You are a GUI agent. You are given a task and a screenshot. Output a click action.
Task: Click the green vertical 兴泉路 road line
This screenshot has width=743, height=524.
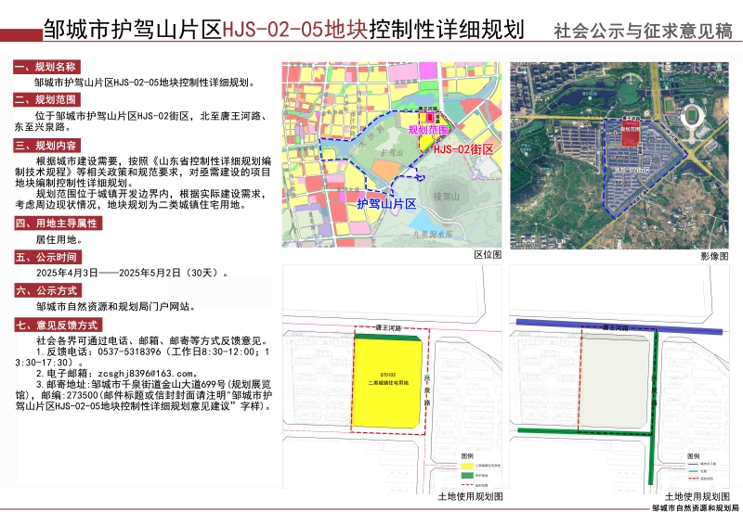pos(654,407)
